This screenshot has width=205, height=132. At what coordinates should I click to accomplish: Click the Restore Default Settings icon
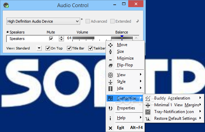tap(148, 119)
